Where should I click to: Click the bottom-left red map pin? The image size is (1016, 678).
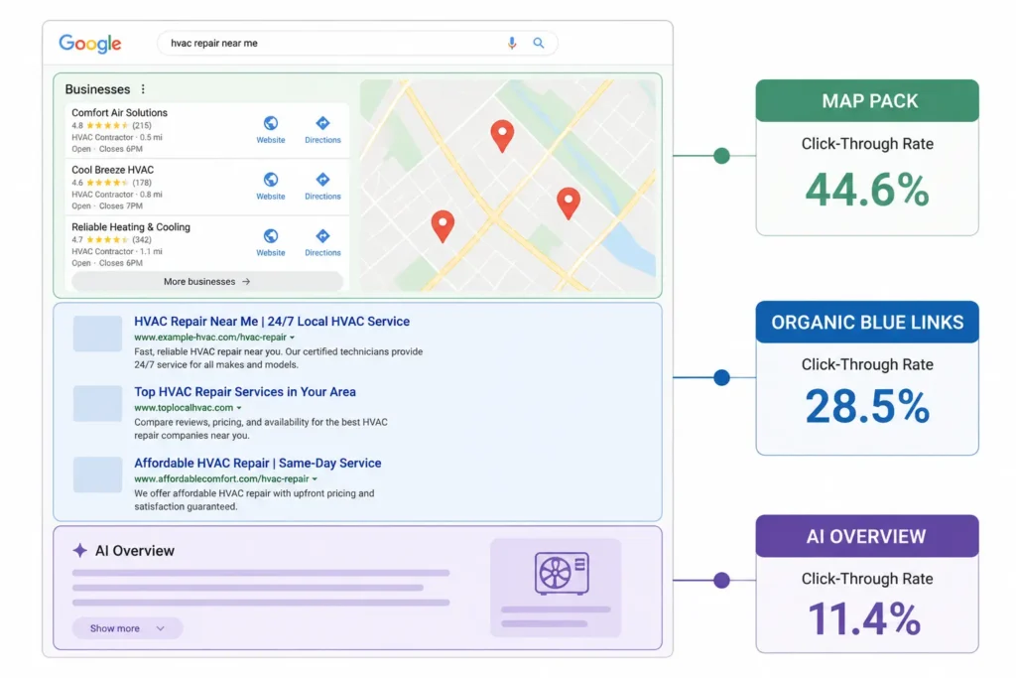tap(443, 225)
